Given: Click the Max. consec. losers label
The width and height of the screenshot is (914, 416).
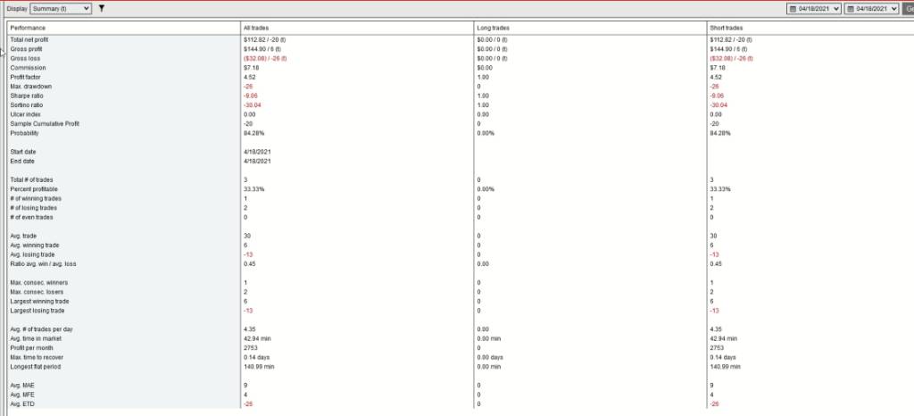Looking at the screenshot, I should coord(37,291).
